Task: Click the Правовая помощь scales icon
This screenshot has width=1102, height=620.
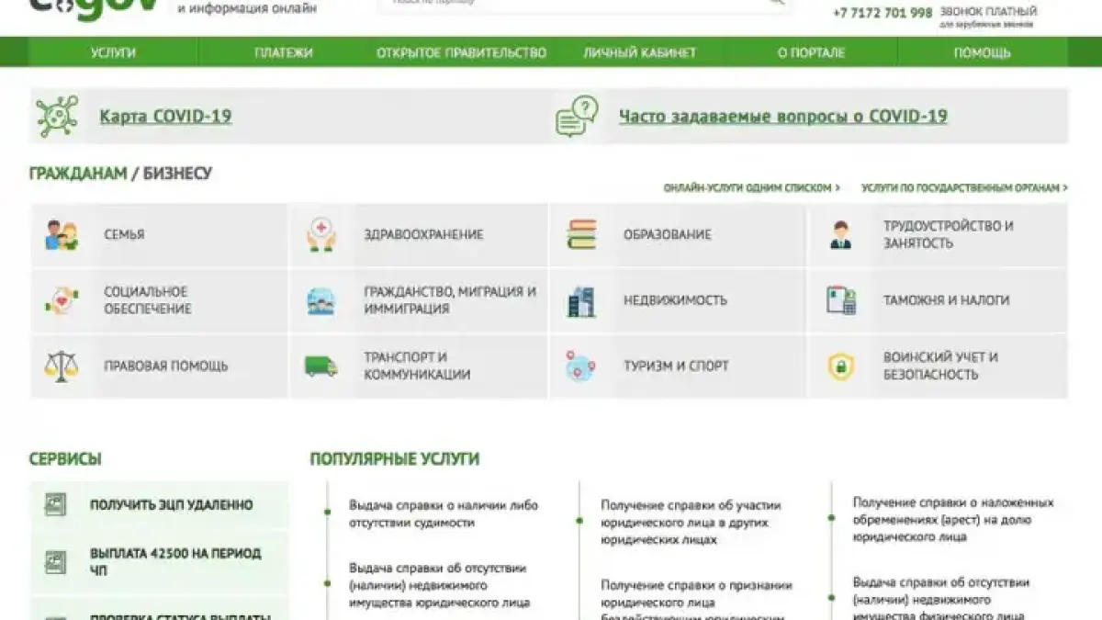Action: 62,366
